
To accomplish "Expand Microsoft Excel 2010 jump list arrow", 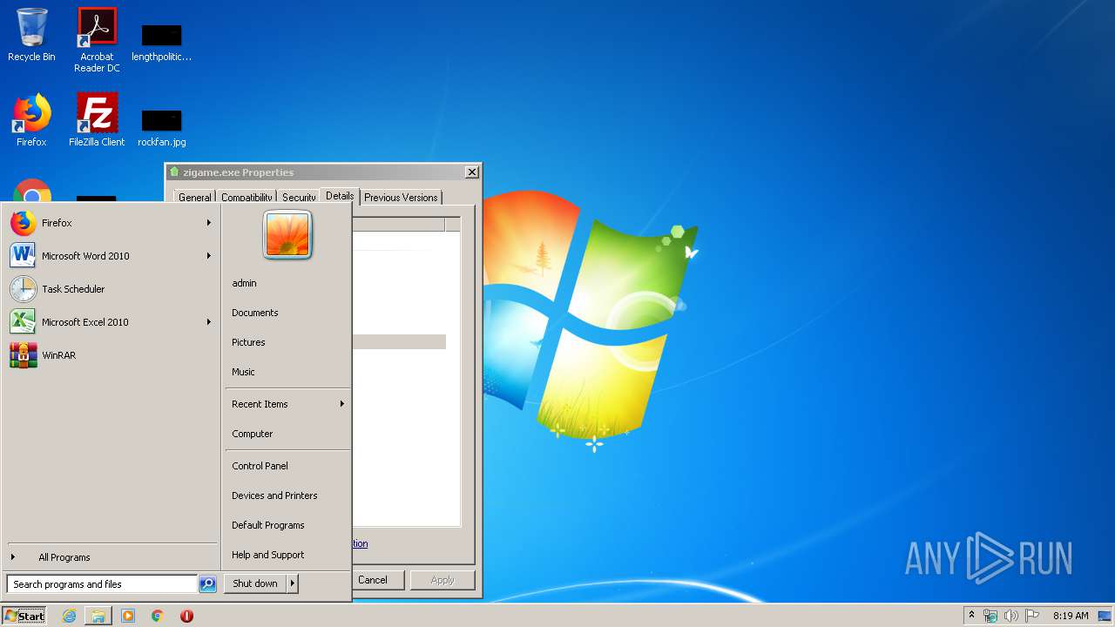I will [209, 322].
